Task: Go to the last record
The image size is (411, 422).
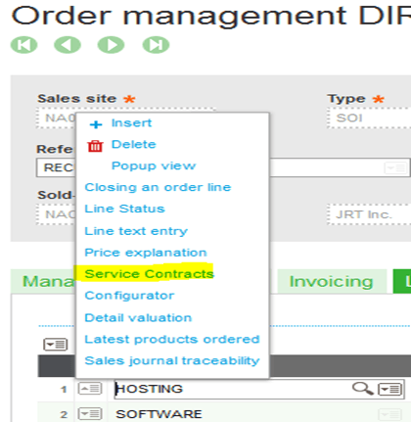Action: tap(156, 45)
